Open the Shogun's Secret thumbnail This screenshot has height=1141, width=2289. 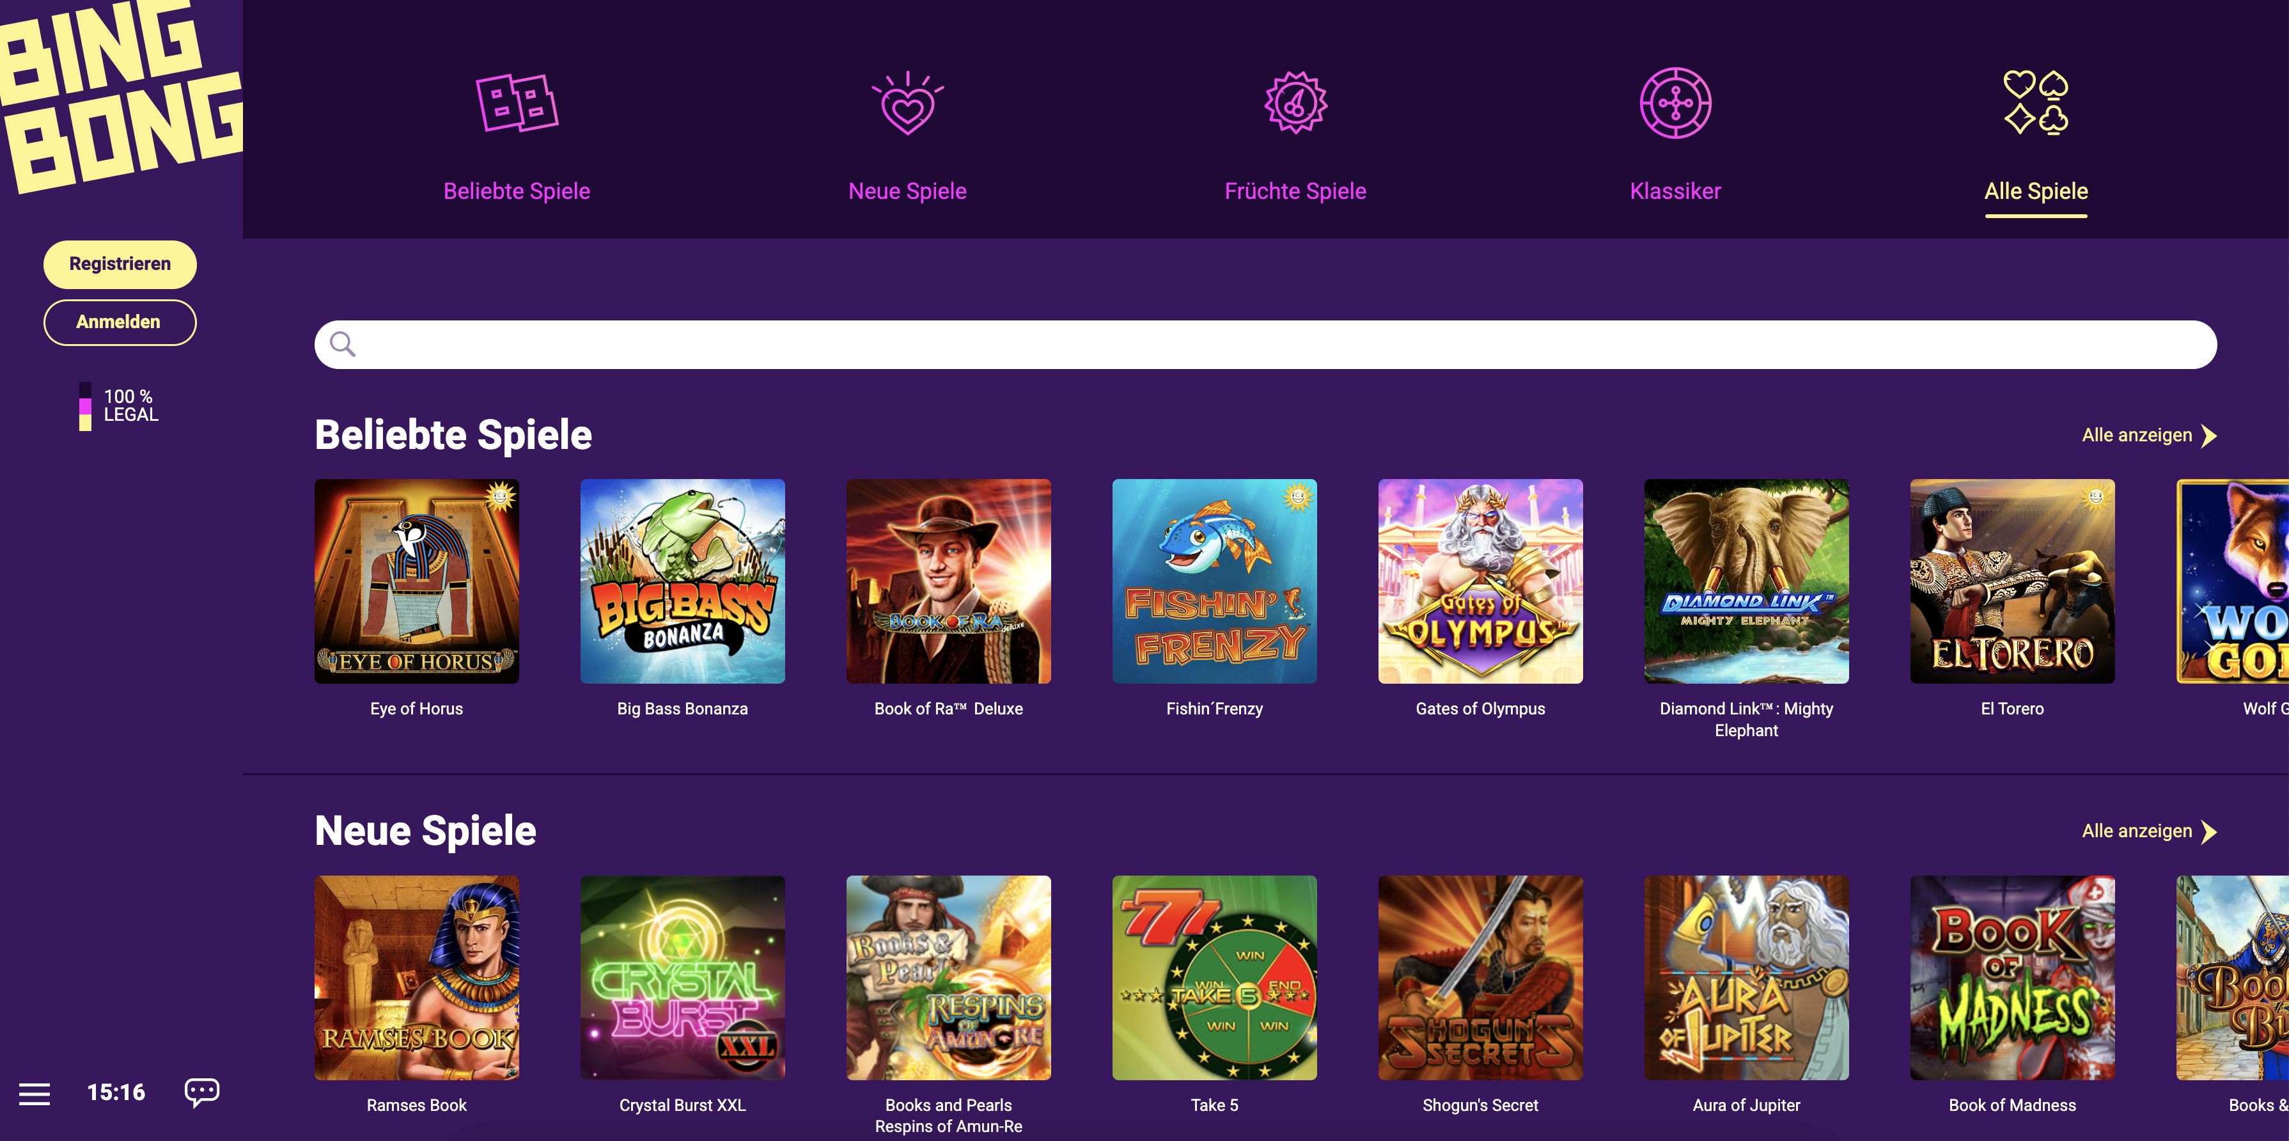tap(1480, 977)
